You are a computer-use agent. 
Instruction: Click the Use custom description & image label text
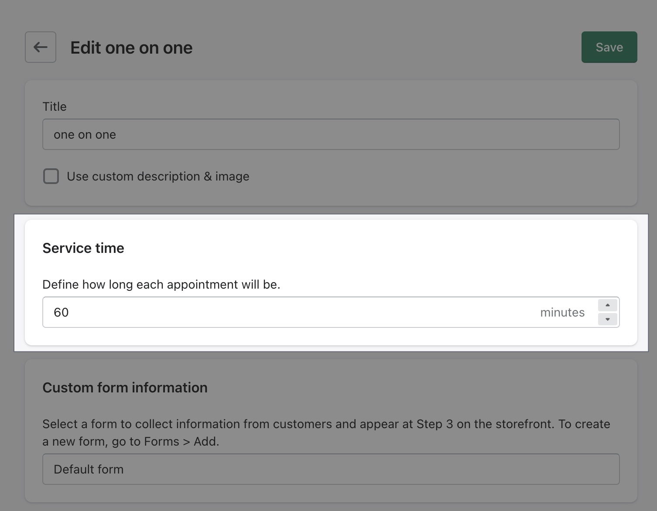[x=157, y=176]
